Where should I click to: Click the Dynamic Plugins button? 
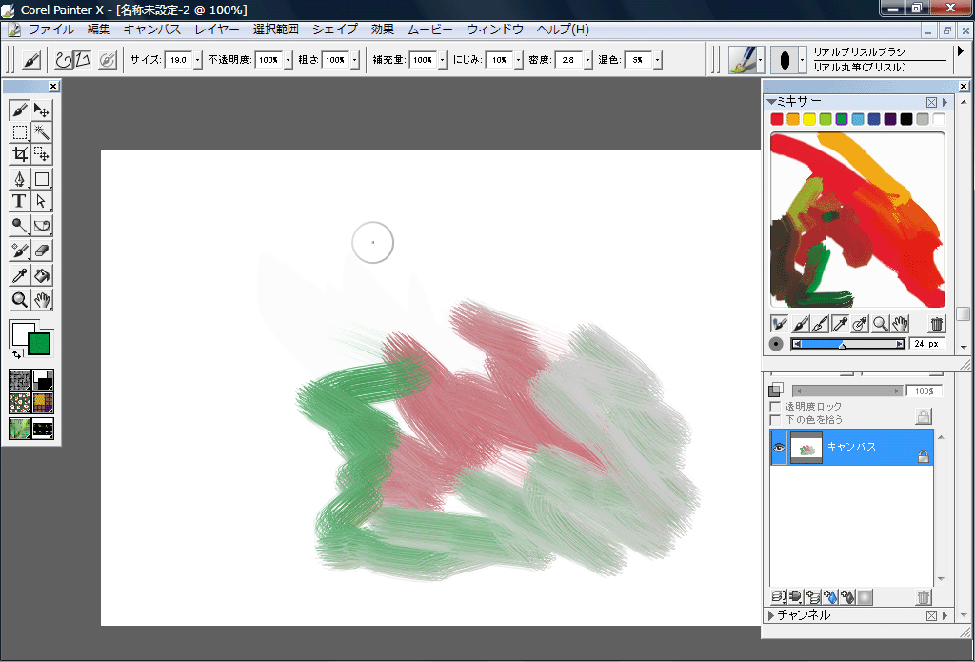pos(796,597)
